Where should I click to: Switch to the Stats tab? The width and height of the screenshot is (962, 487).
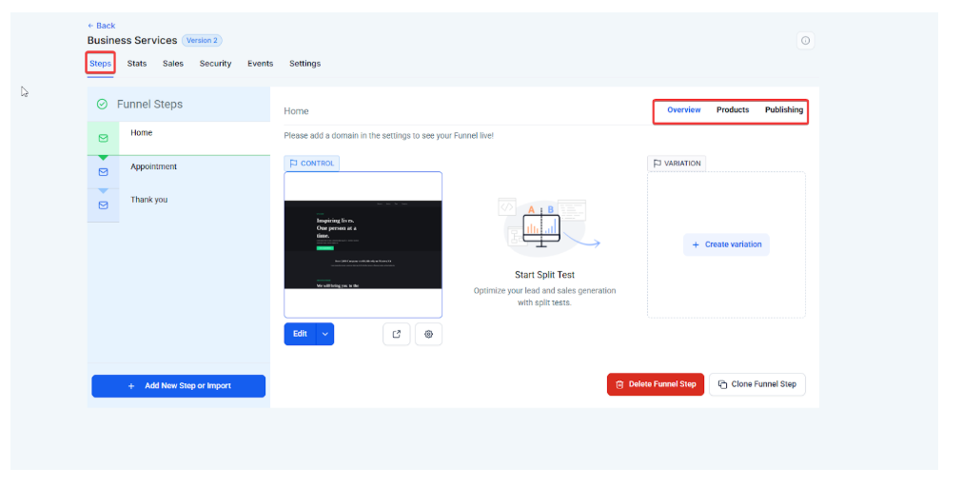[x=137, y=64]
